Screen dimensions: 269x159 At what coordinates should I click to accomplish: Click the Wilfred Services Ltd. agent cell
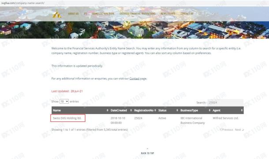pyautogui.click(x=226, y=118)
